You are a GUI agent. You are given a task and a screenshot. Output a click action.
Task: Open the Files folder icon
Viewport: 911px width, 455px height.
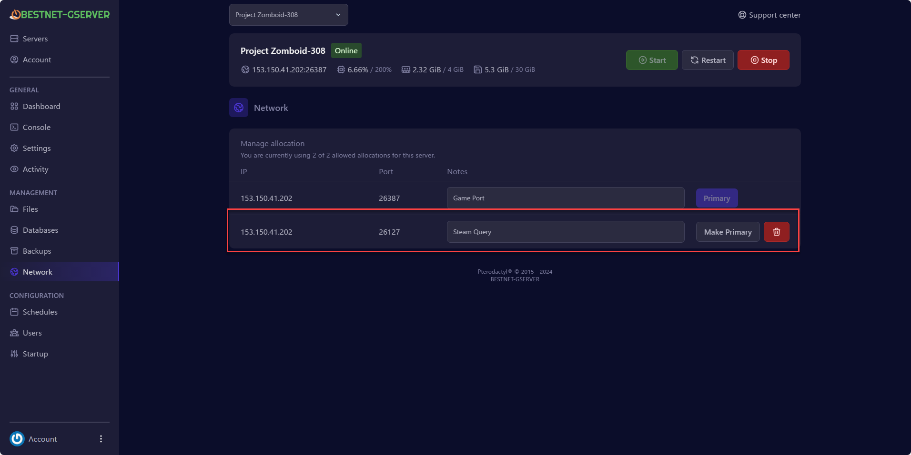(x=14, y=209)
